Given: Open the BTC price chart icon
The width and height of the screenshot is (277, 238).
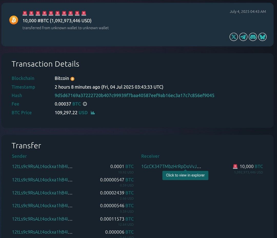Looking at the screenshot, I should (93, 112).
